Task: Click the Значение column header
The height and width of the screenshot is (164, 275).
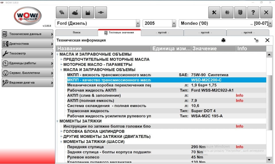Action: (x=213, y=49)
